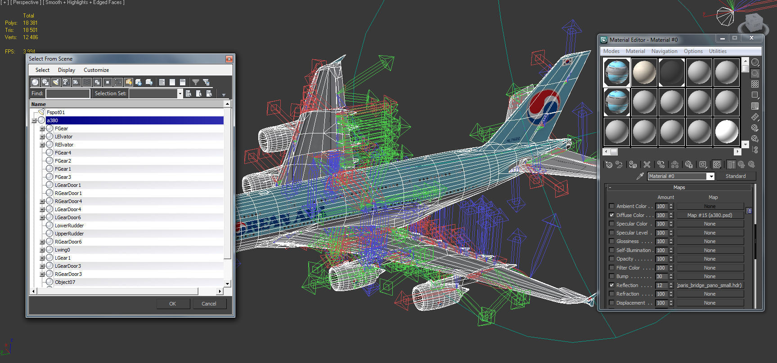Collapse the Maps rollout
Screen dimensions: 777x363
(679, 187)
